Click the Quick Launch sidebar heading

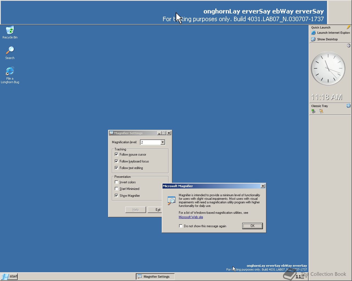click(321, 27)
